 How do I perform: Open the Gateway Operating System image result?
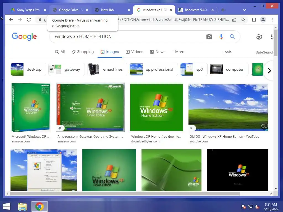(90, 107)
